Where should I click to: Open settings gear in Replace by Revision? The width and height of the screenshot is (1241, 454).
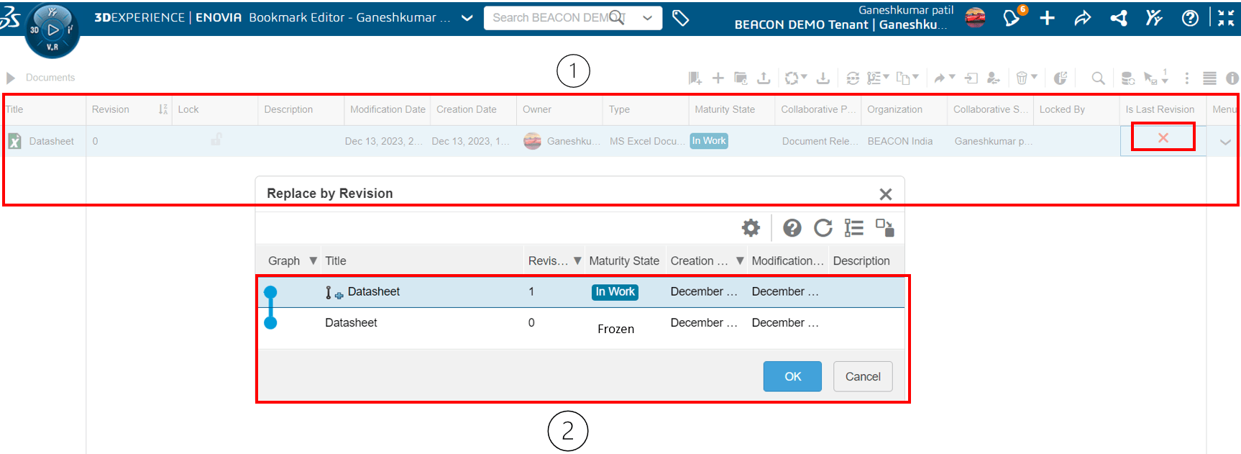(751, 228)
